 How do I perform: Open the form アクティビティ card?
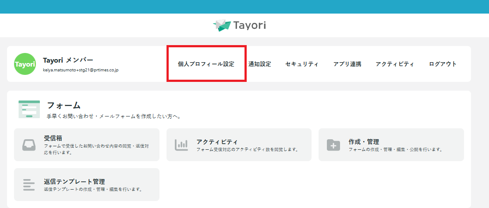[239, 145]
